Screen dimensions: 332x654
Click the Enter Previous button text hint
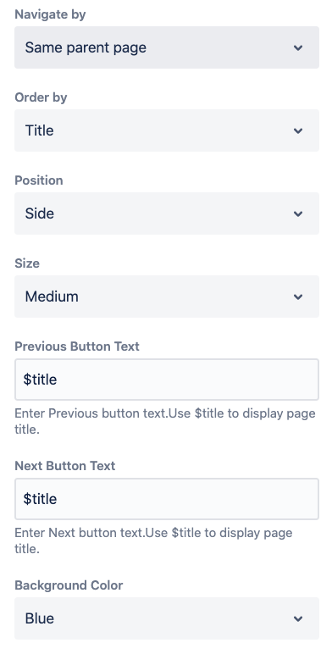pos(165,421)
